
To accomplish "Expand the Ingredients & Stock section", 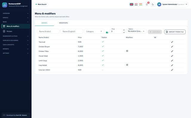I will [x=16, y=36].
